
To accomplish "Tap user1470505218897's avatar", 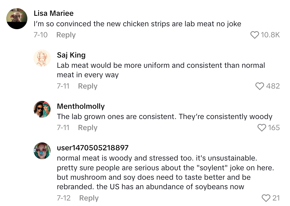I will pyautogui.click(x=42, y=151).
